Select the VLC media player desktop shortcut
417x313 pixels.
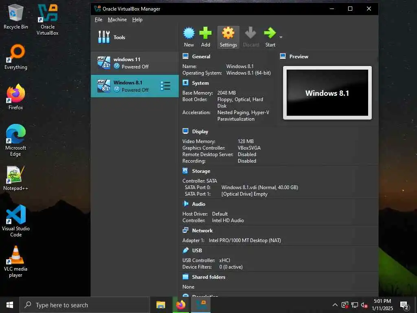[16, 262]
